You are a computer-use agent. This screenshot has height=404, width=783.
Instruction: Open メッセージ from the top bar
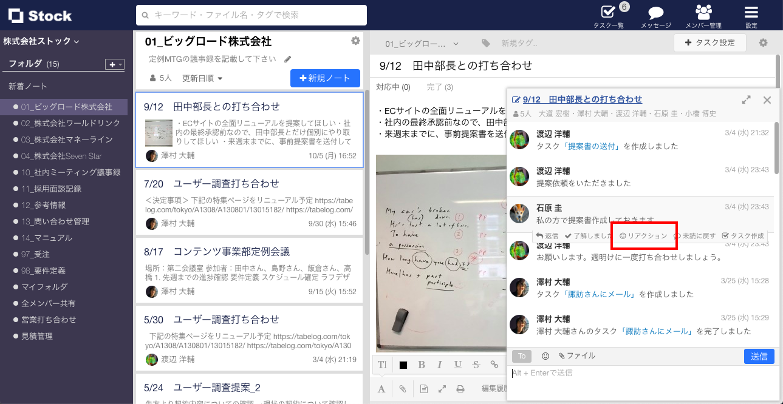pyautogui.click(x=655, y=16)
